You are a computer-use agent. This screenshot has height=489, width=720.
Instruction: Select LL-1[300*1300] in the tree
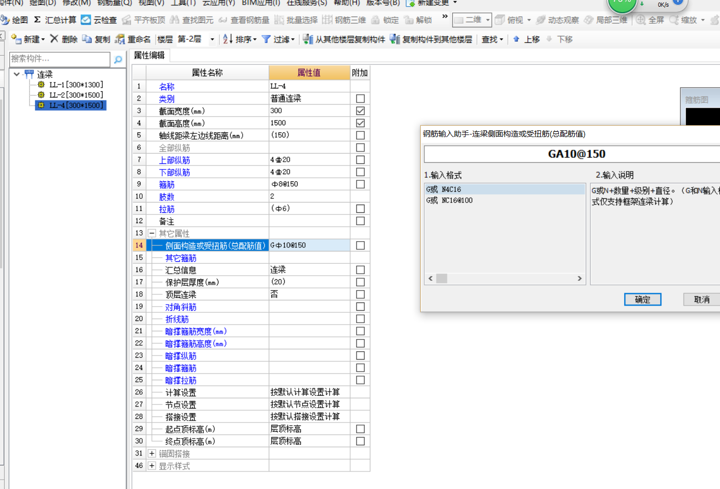point(76,85)
